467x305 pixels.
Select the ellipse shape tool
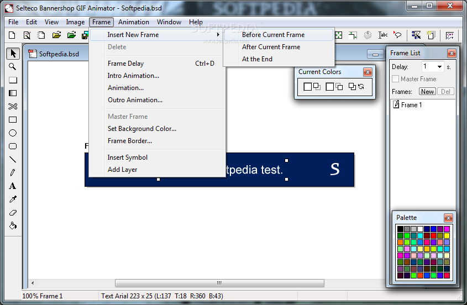(x=13, y=133)
